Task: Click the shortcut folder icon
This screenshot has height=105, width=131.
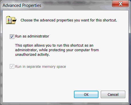Action: coord(11,20)
